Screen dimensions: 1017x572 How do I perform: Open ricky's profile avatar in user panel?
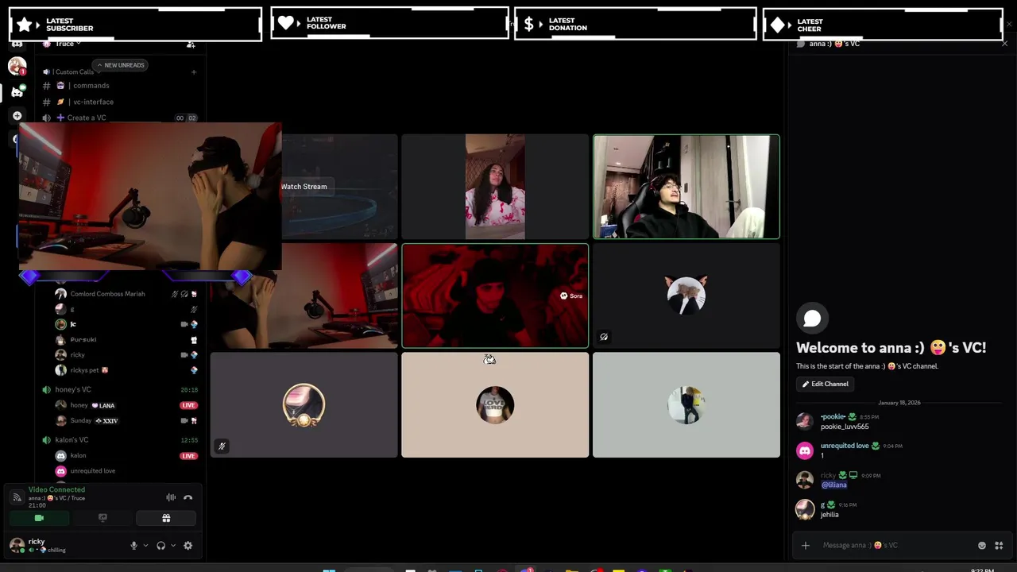pyautogui.click(x=16, y=545)
